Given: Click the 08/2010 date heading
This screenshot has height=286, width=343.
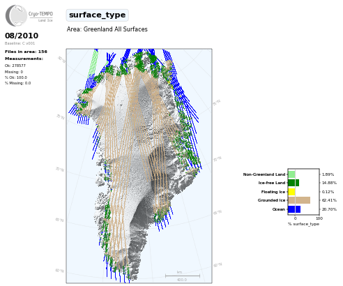Looking at the screenshot, I should 22,36.
